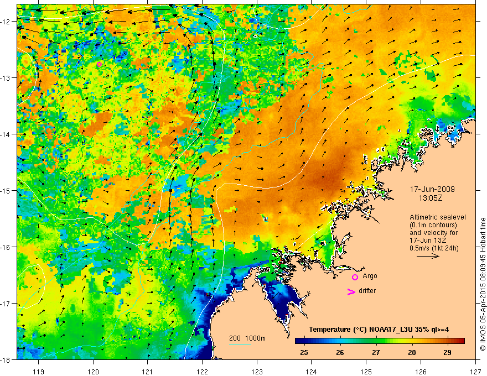This screenshot has width=487, height=376.
Task: Click longitude label 120
Action: point(93,372)
